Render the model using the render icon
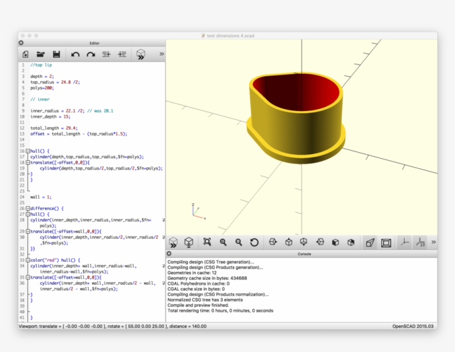 pyautogui.click(x=188, y=242)
